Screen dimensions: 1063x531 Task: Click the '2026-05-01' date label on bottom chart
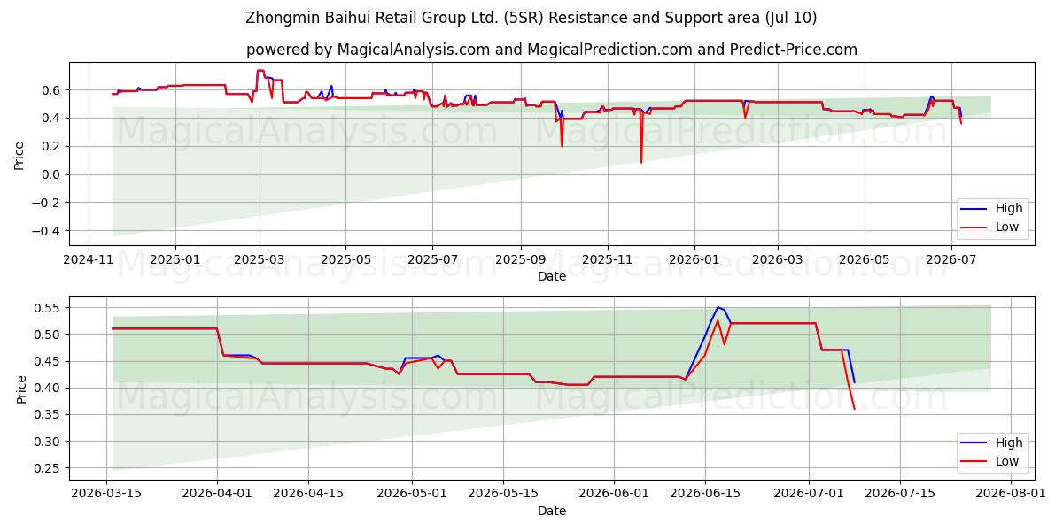(413, 495)
